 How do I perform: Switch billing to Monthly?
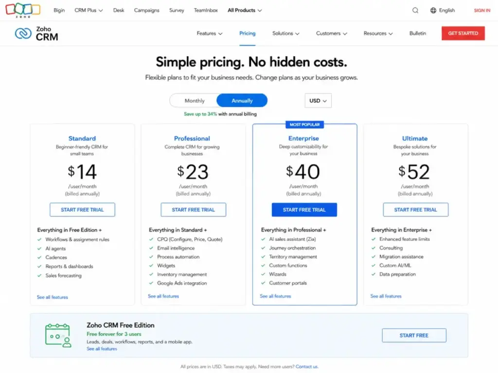[195, 101]
